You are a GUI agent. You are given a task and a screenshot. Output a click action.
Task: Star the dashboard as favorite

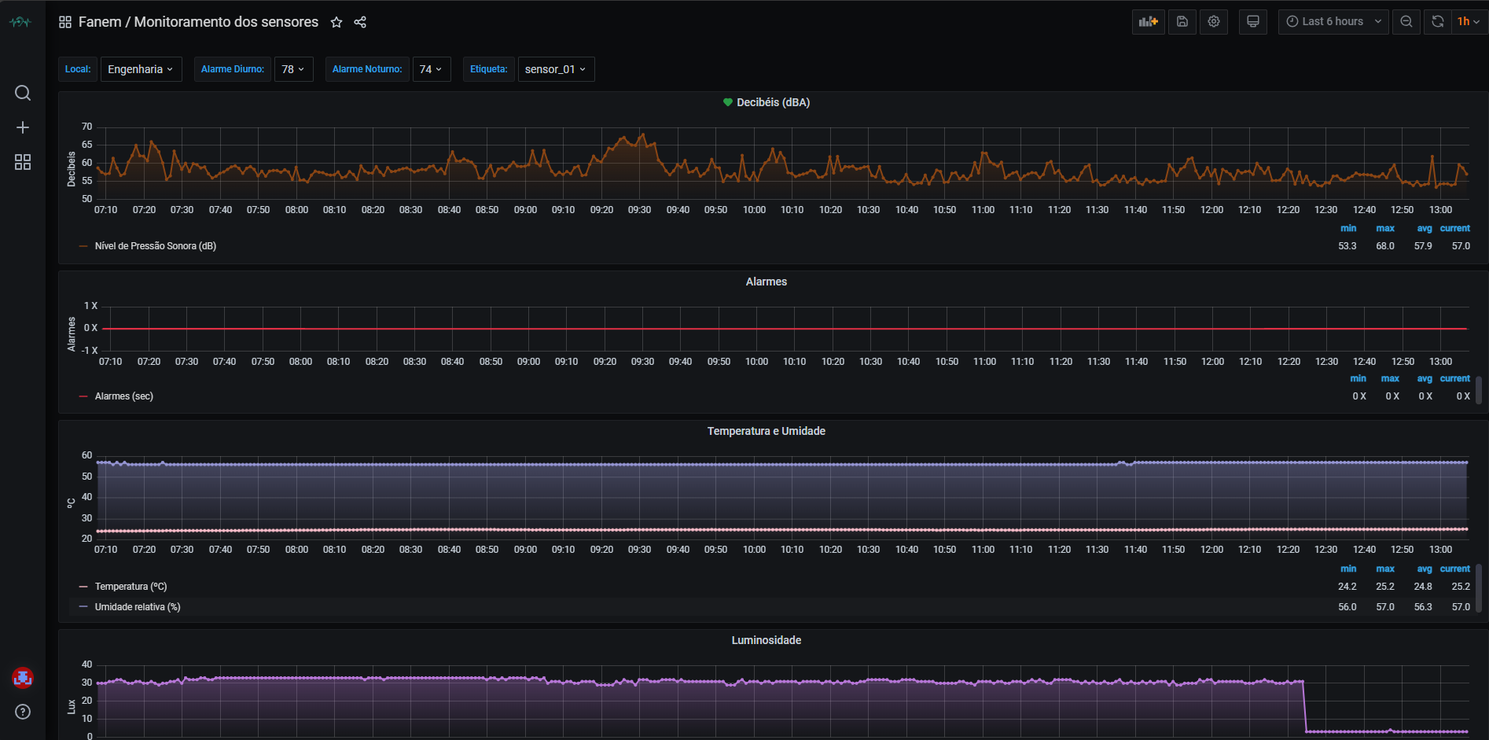point(336,22)
